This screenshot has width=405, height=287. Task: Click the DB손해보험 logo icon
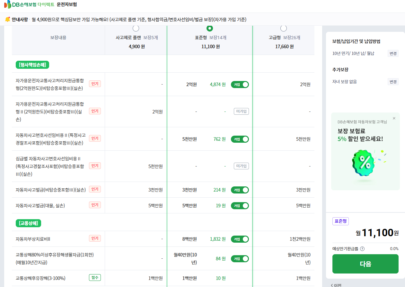point(8,5)
